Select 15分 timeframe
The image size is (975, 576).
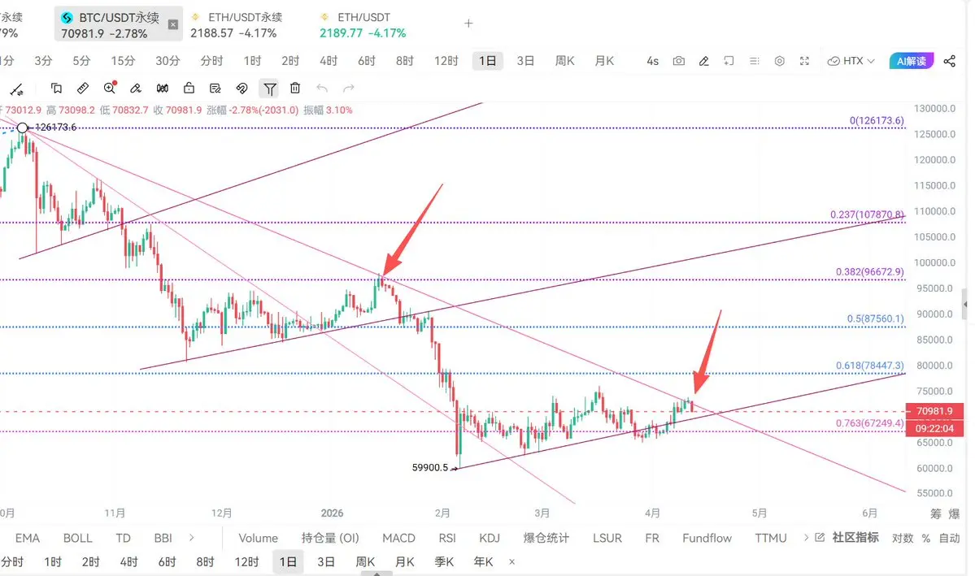coord(123,61)
